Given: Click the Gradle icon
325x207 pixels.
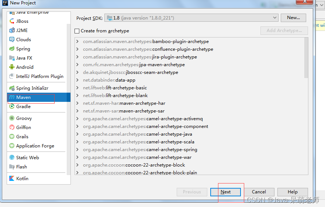Looking at the screenshot, I should coord(12,106).
